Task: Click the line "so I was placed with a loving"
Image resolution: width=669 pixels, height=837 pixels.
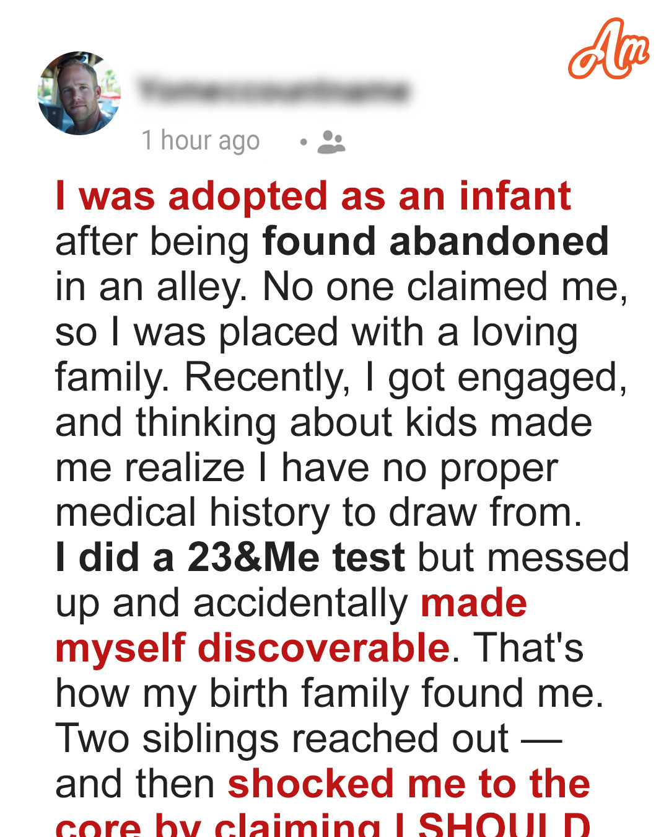Action: 317,332
